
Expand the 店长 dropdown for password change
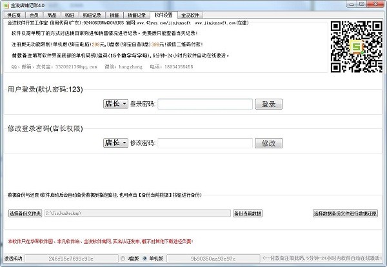pyautogui.click(x=115, y=143)
